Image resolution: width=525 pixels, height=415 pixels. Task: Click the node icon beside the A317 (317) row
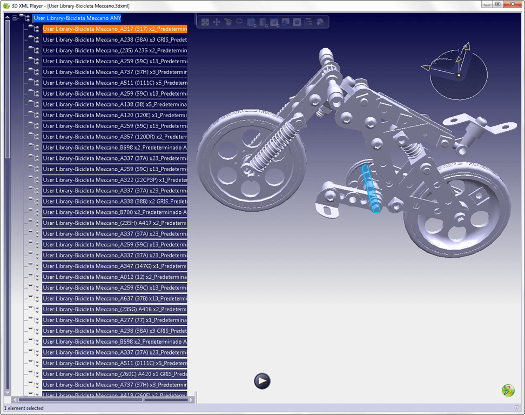[x=34, y=29]
